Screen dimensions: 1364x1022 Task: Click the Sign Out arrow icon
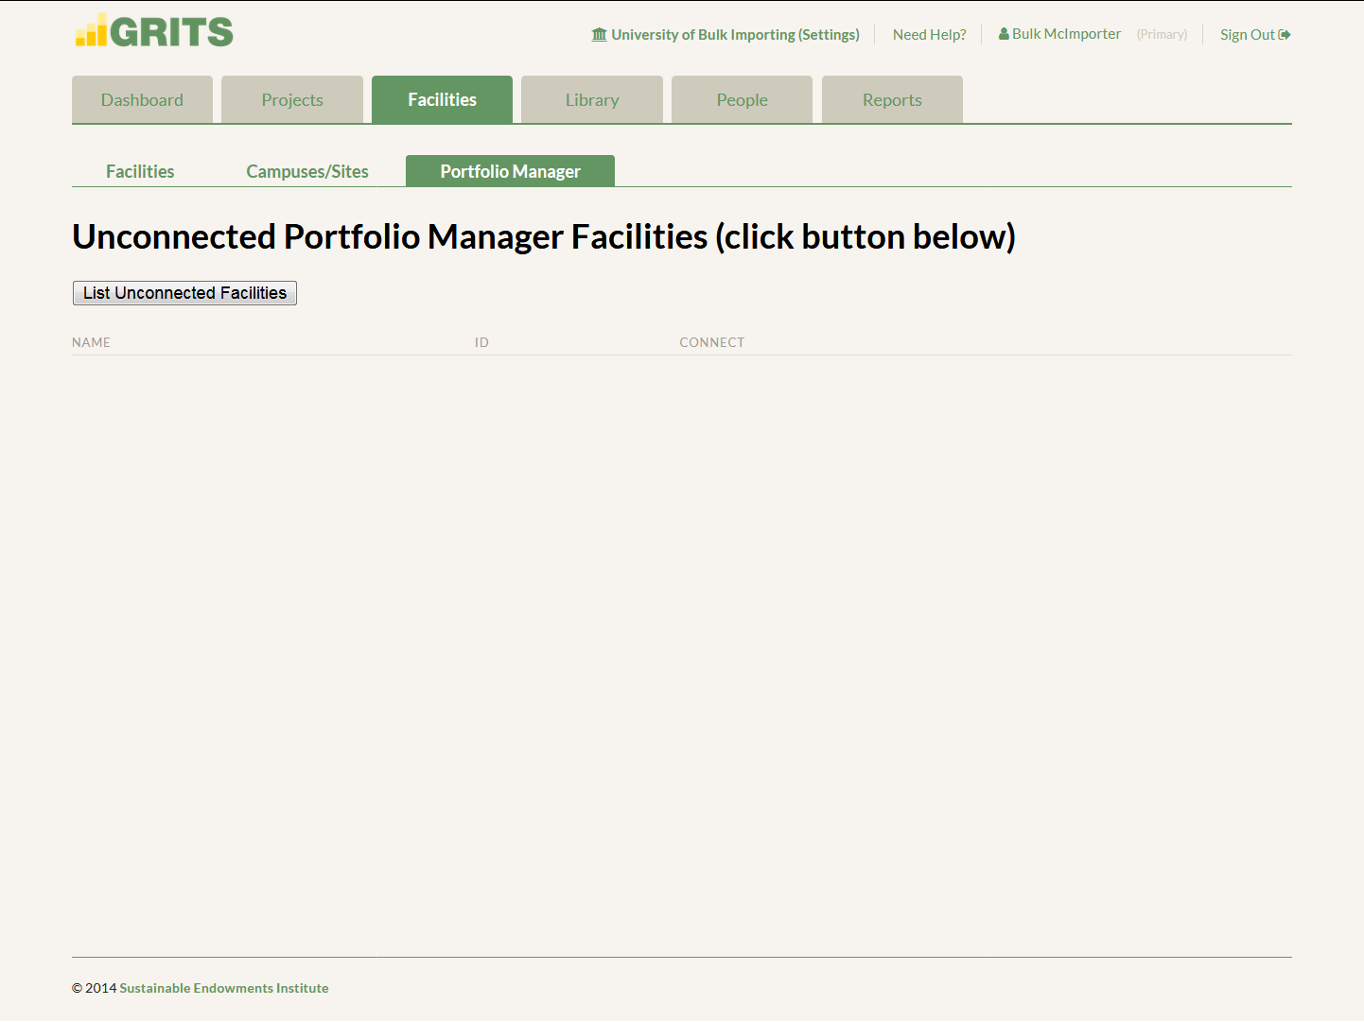[1285, 35]
